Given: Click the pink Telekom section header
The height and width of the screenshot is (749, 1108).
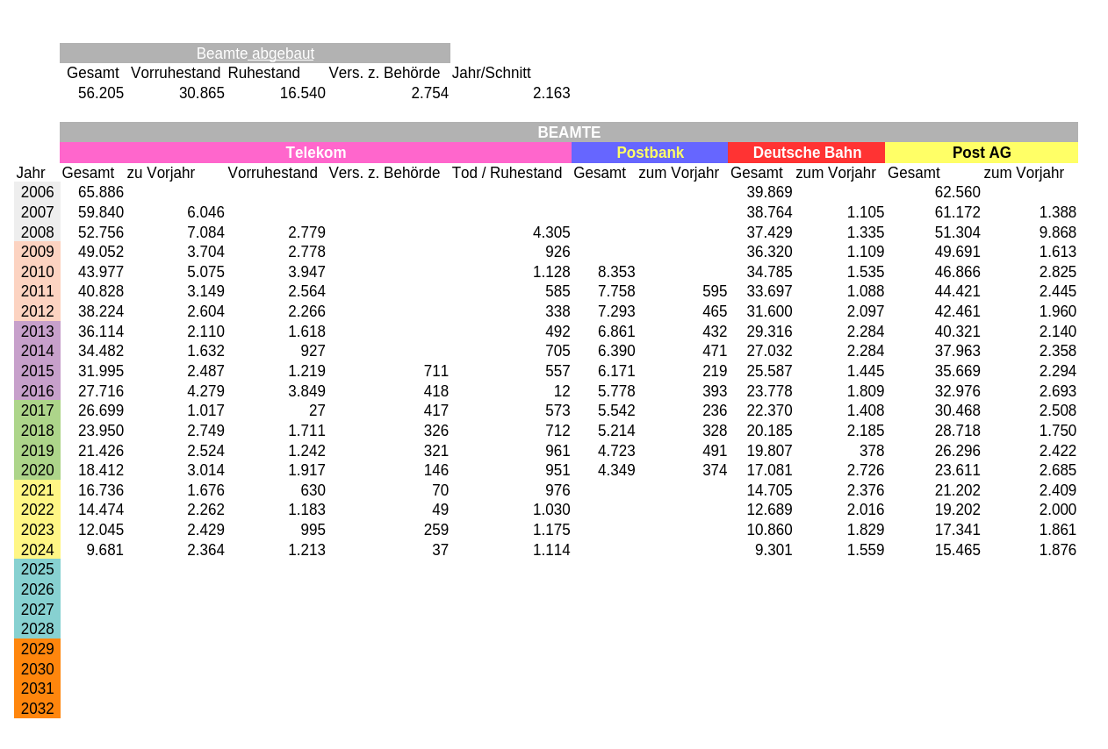Looking at the screenshot, I should (x=315, y=153).
